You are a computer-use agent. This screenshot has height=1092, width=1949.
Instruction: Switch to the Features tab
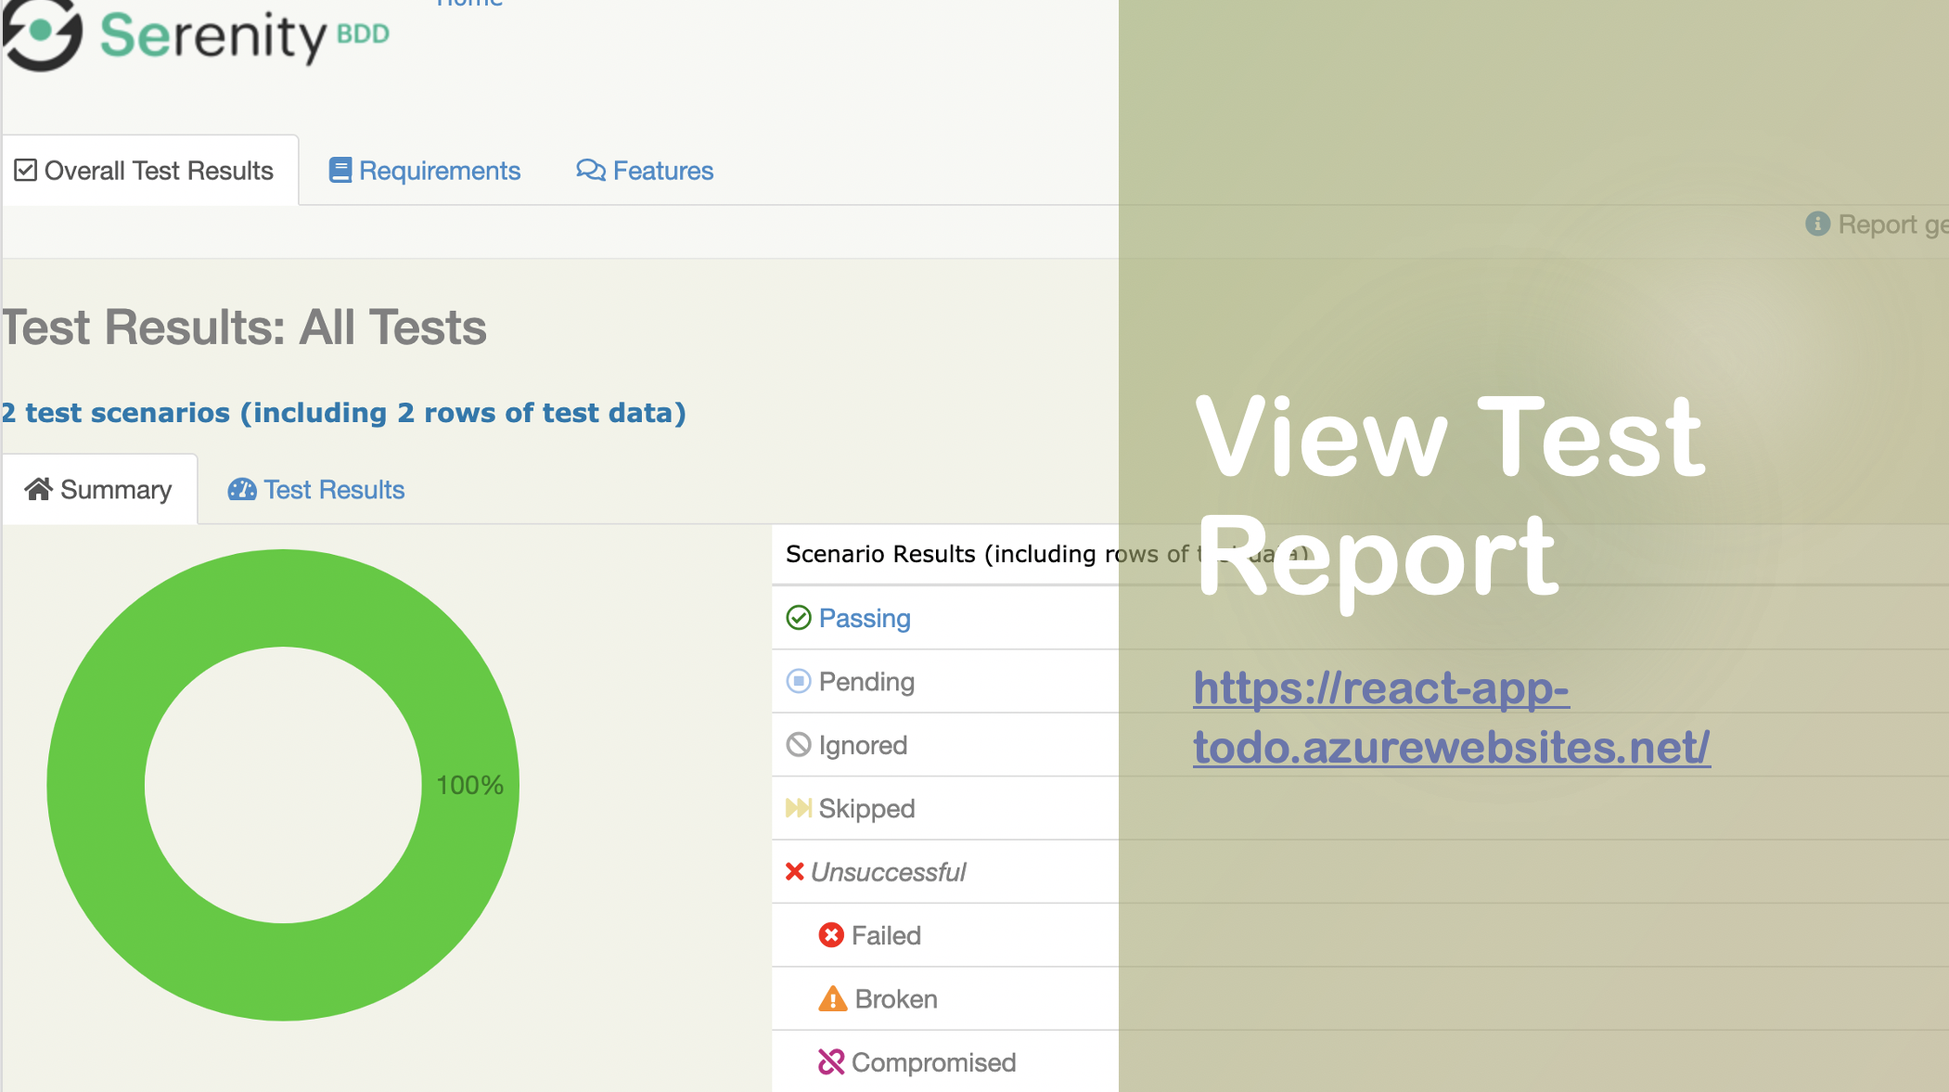tap(662, 171)
